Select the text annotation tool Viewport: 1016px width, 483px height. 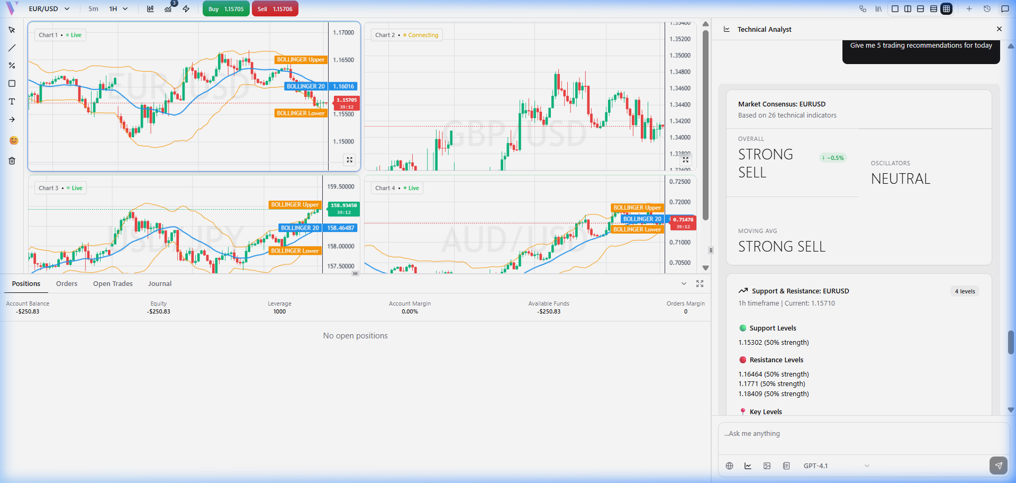(x=12, y=102)
